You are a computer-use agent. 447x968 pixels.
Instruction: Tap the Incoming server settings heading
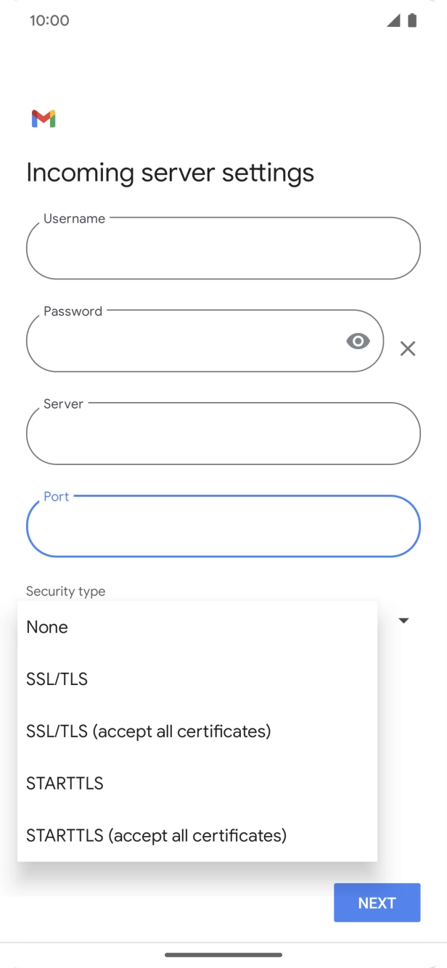click(x=170, y=173)
